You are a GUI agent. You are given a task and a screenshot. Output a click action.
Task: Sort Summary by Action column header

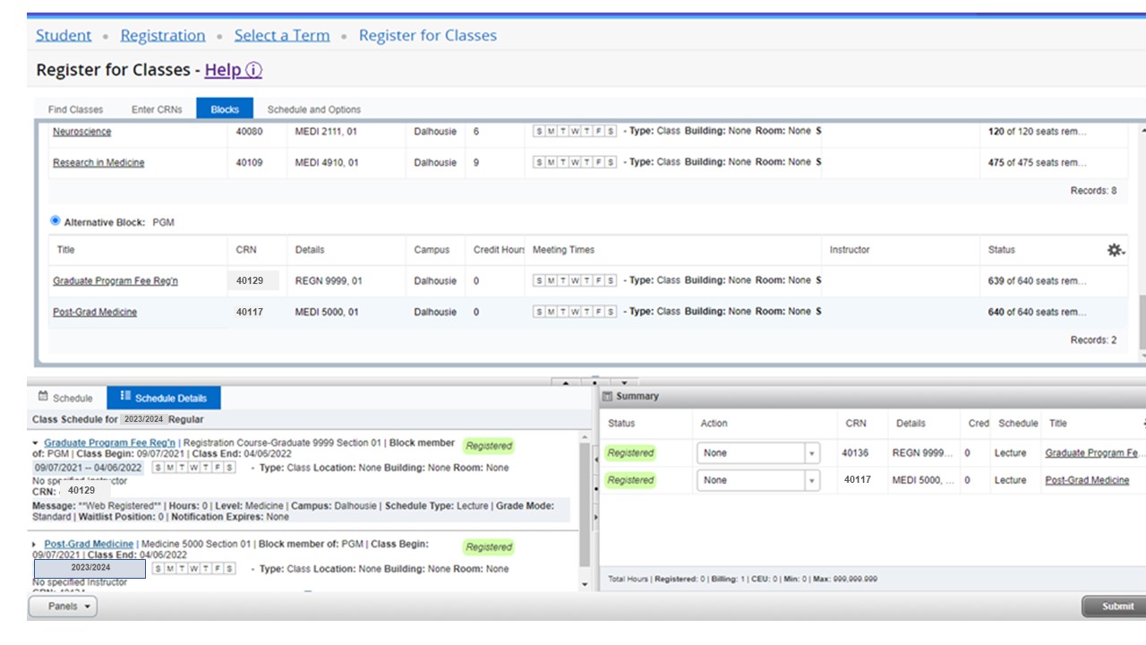[x=714, y=424]
